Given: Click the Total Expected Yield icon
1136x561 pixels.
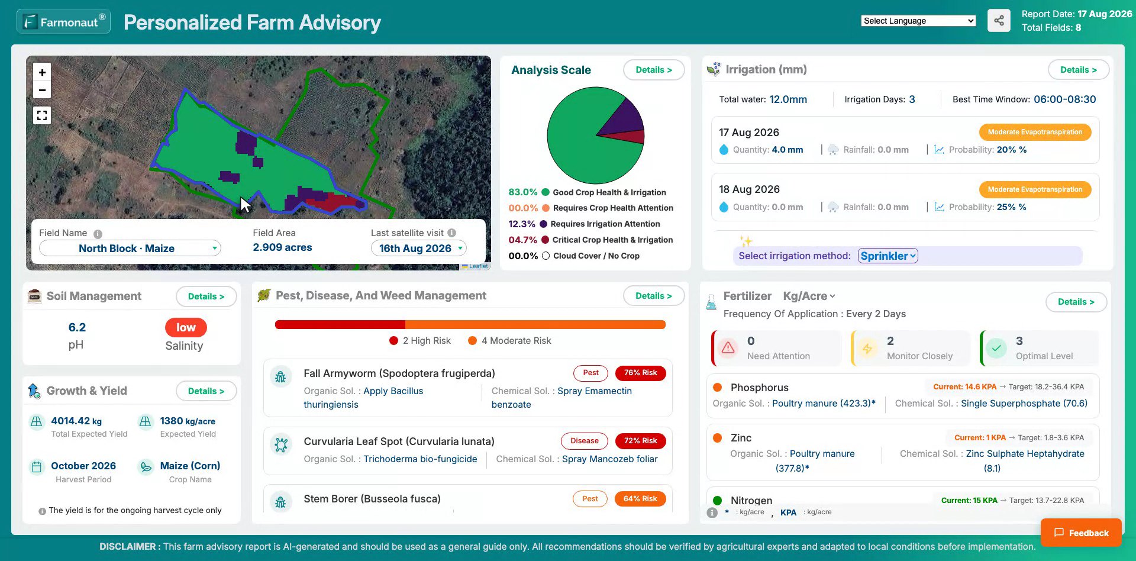Looking at the screenshot, I should (x=36, y=421).
